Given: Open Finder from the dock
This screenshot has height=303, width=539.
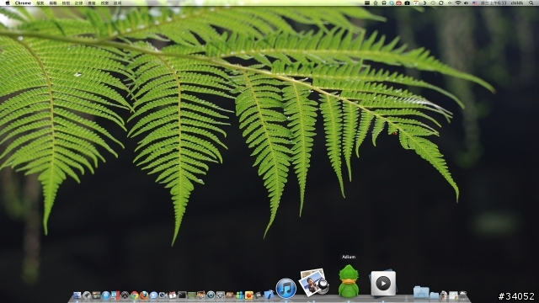Looking at the screenshot, I should (77, 295).
